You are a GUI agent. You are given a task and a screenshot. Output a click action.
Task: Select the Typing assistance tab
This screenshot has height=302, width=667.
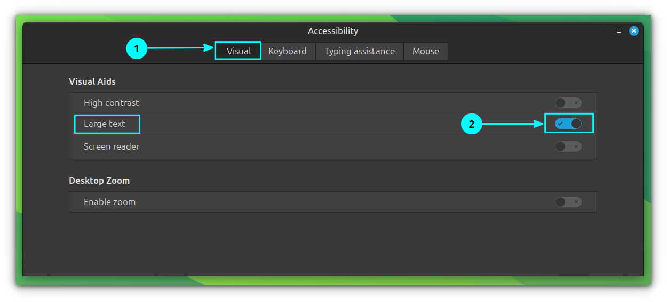tap(359, 51)
